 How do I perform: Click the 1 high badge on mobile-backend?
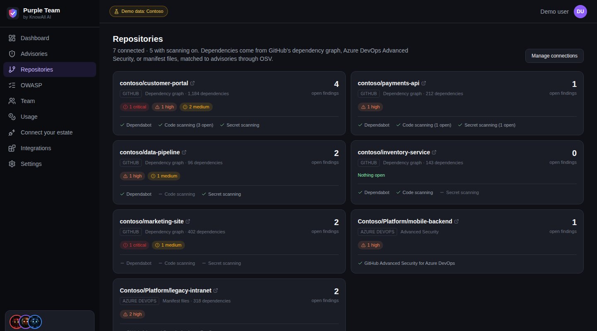point(370,245)
